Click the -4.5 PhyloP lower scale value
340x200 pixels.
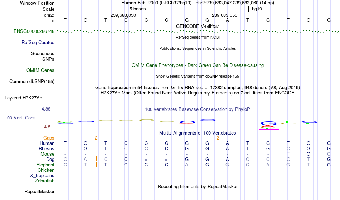click(47, 127)
